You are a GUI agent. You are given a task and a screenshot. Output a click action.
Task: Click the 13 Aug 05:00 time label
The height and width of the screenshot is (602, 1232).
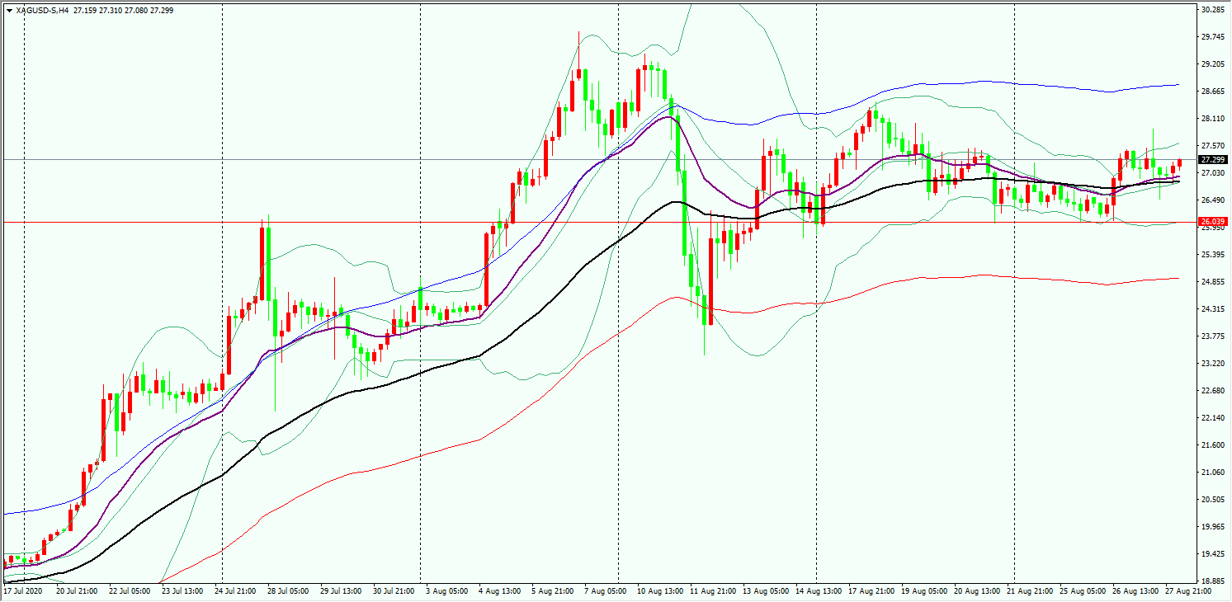click(x=765, y=591)
